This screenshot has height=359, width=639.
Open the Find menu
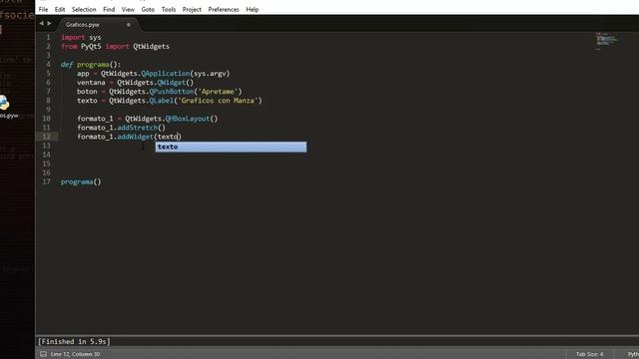point(109,9)
